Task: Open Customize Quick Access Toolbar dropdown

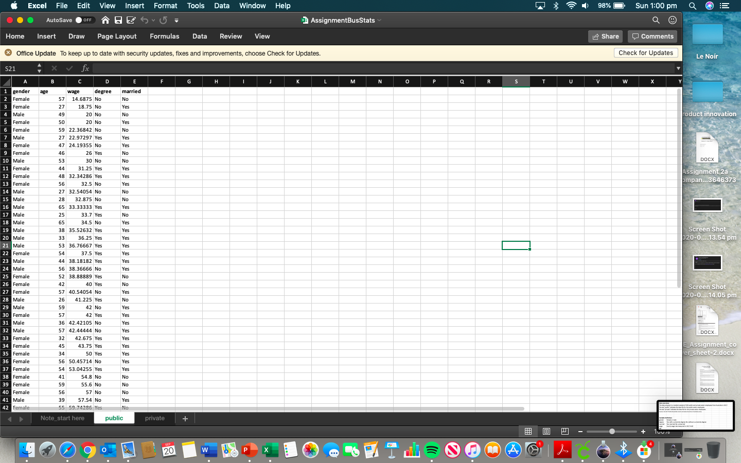Action: click(177, 20)
